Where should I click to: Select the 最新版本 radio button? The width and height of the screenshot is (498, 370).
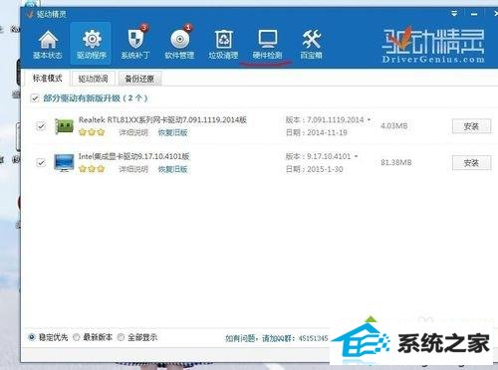[x=76, y=337]
